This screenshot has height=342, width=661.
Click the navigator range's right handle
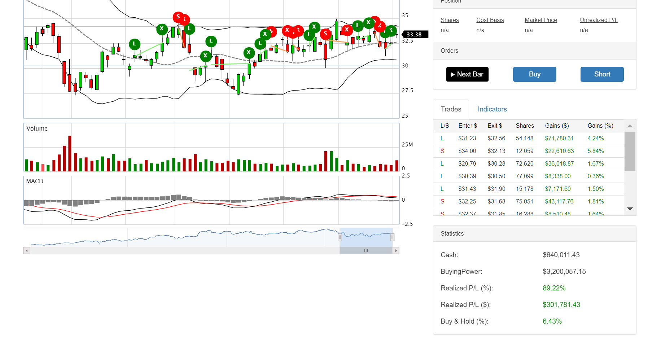392,237
